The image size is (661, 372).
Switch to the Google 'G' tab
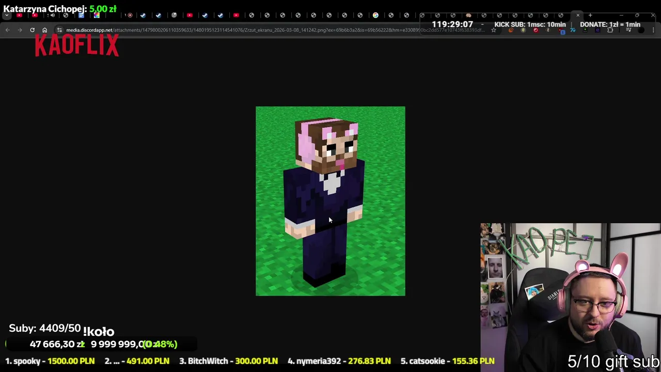click(x=375, y=15)
